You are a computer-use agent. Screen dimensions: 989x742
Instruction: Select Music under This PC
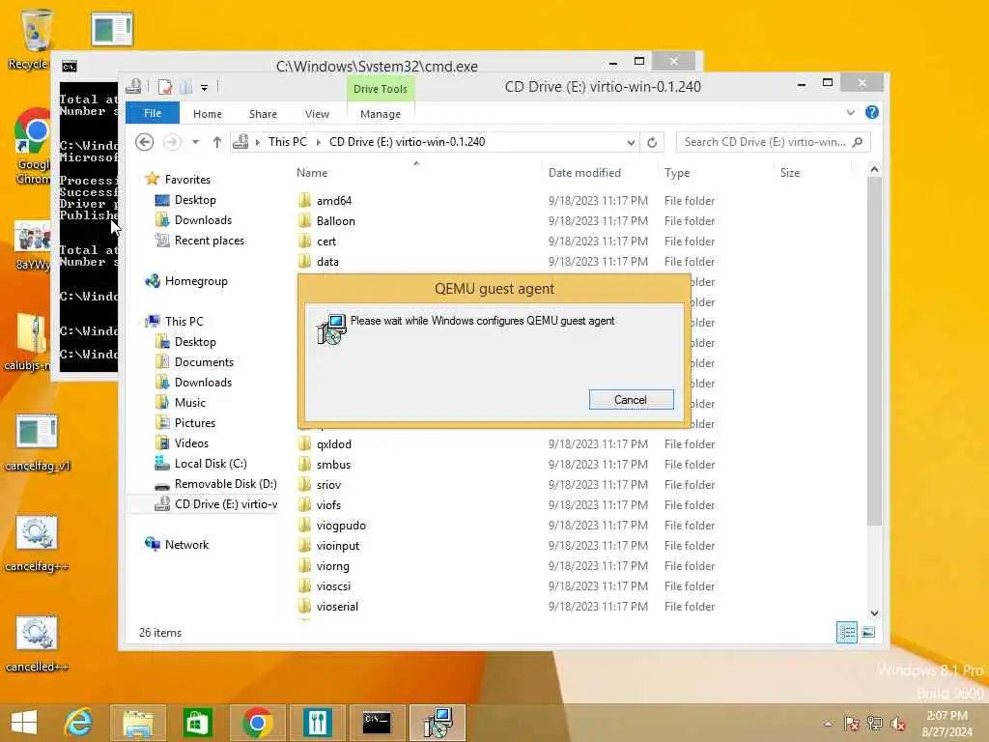pos(190,402)
